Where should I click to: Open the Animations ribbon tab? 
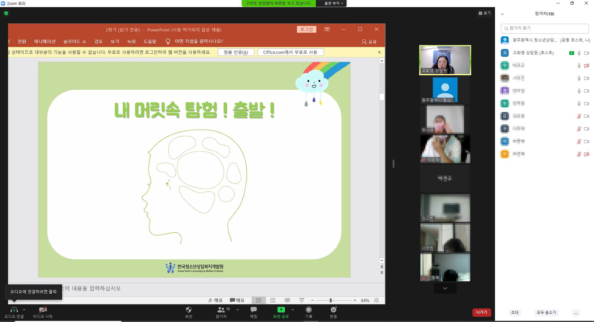point(45,41)
